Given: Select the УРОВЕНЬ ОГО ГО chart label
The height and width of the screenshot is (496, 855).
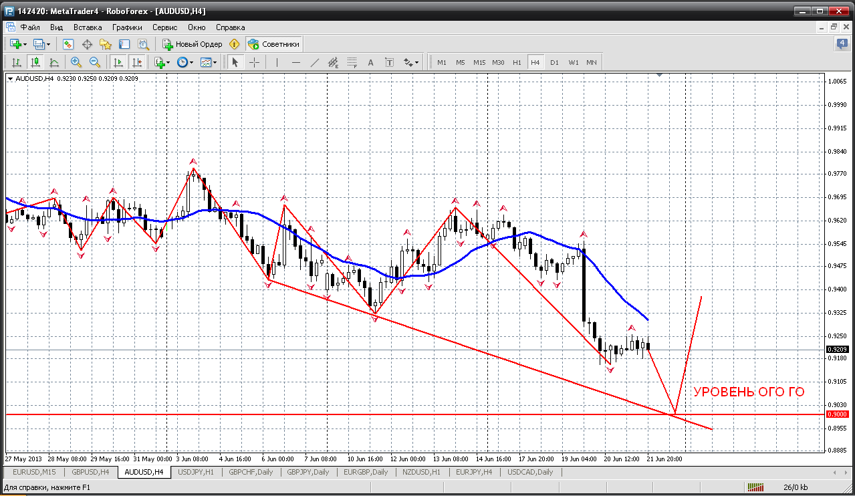Looking at the screenshot, I should tap(748, 392).
